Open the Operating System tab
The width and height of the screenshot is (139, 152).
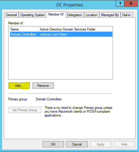point(33,15)
